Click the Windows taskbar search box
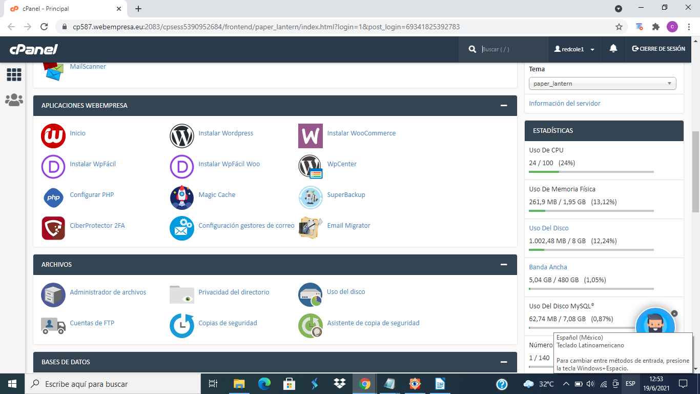 [x=112, y=384]
